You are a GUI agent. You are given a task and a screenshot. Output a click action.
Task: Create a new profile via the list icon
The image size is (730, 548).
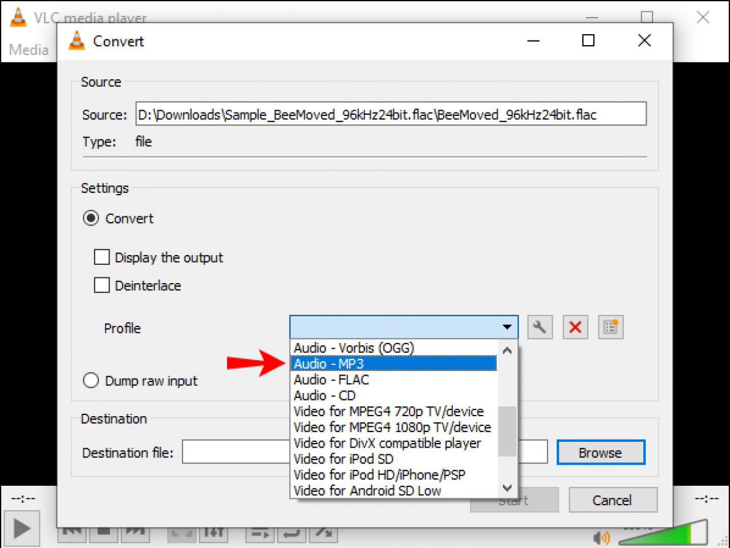pos(610,327)
